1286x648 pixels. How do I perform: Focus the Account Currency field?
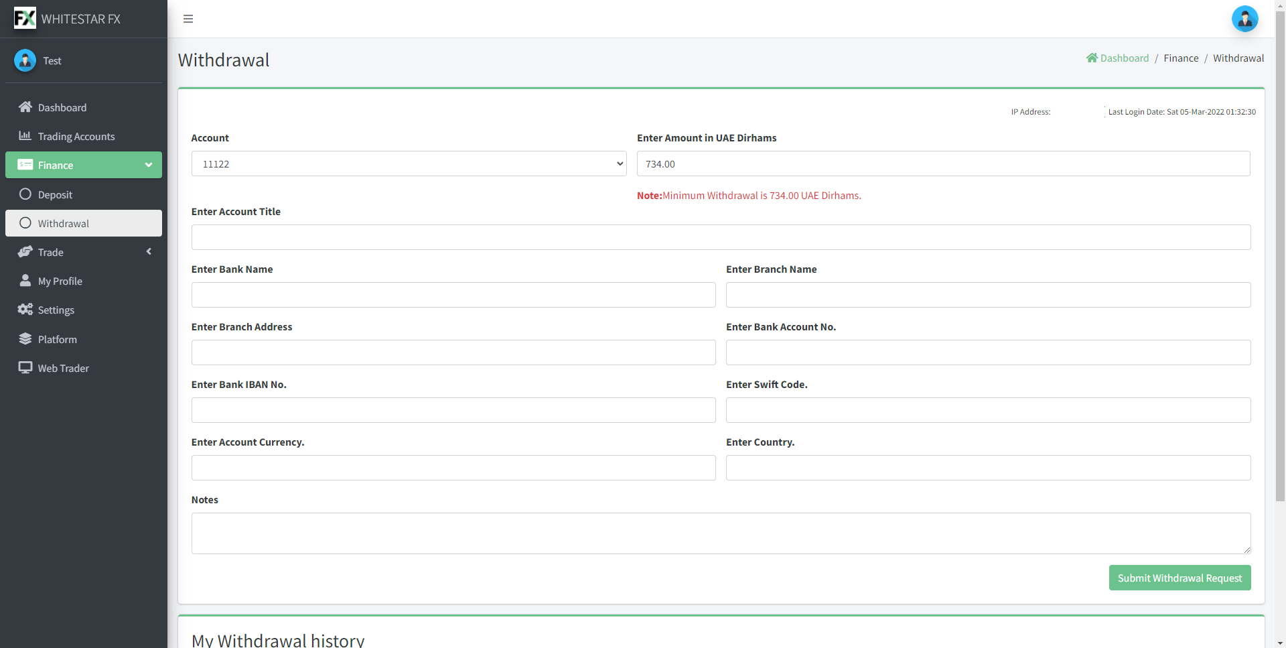pos(453,468)
